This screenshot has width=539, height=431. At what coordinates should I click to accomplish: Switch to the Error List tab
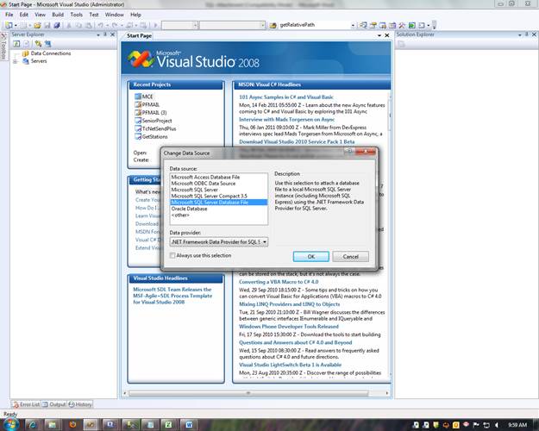click(26, 404)
